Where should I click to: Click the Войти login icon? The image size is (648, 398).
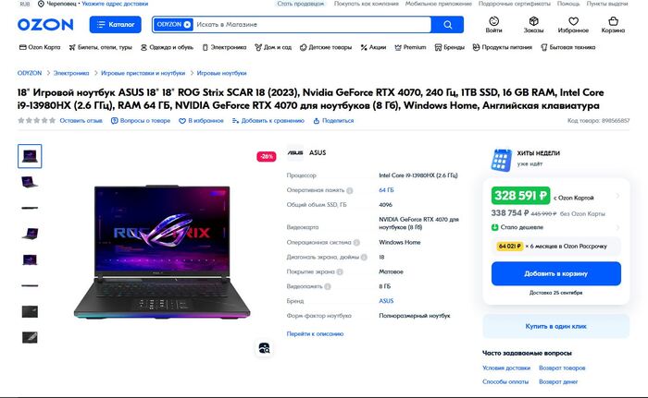coord(493,21)
